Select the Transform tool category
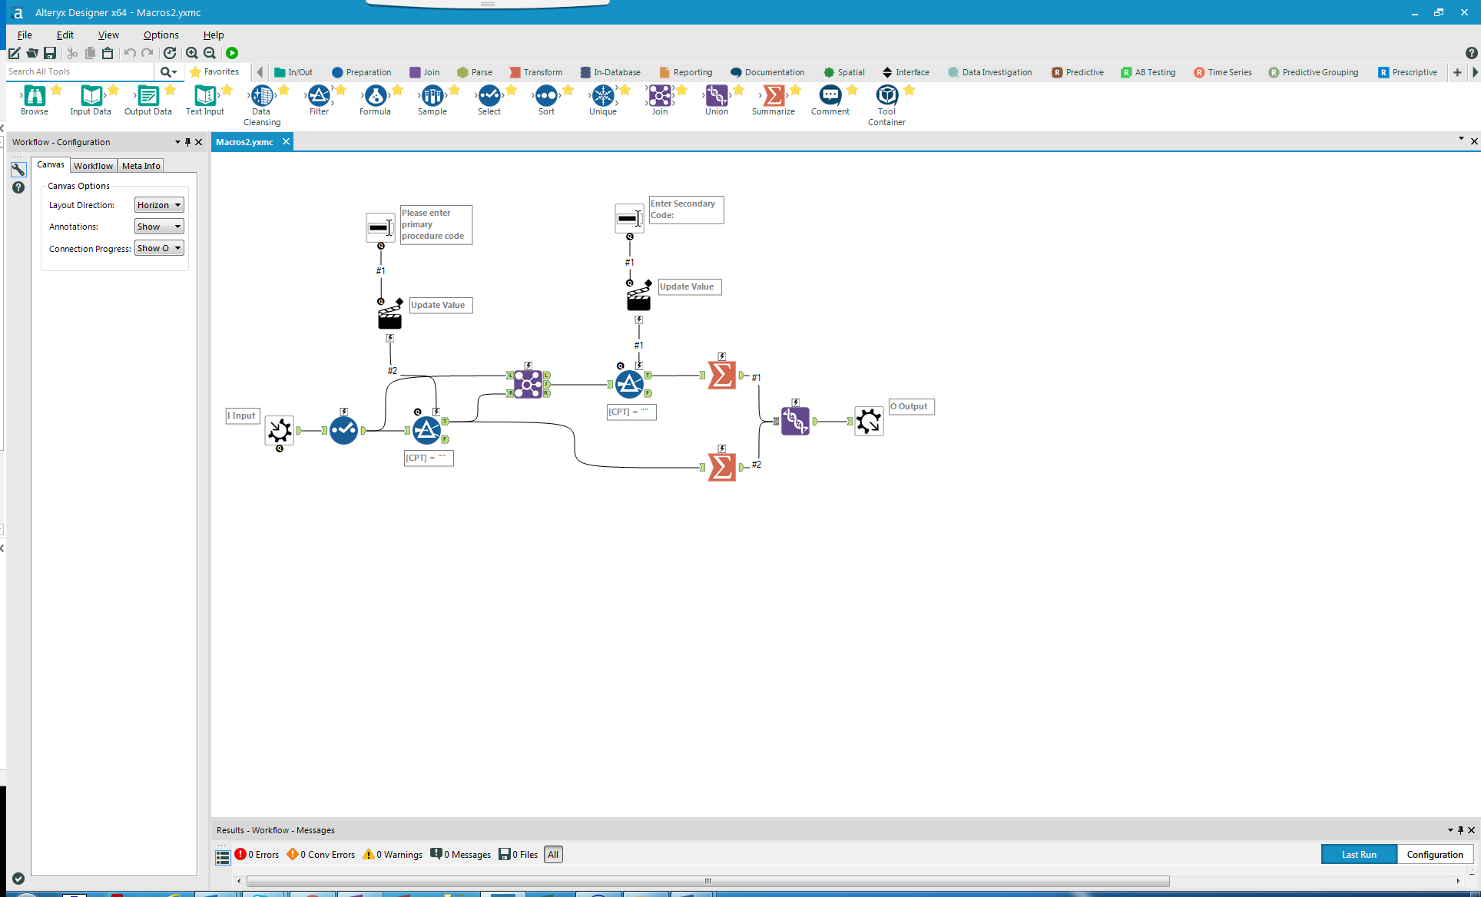Image resolution: width=1481 pixels, height=897 pixels. click(536, 71)
